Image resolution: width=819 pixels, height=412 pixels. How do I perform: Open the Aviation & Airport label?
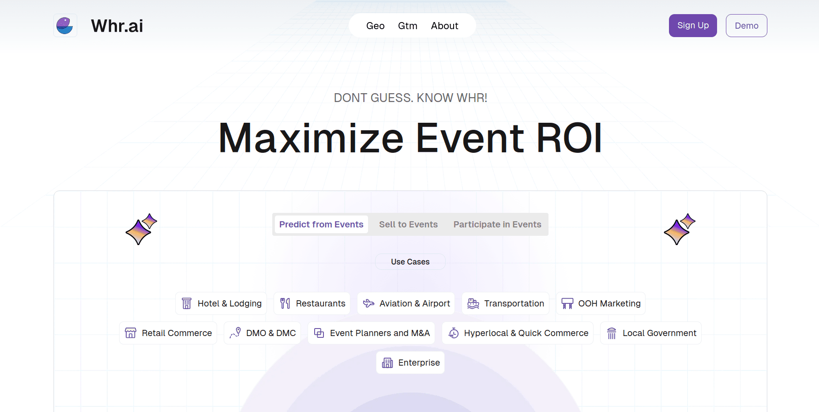(x=415, y=303)
